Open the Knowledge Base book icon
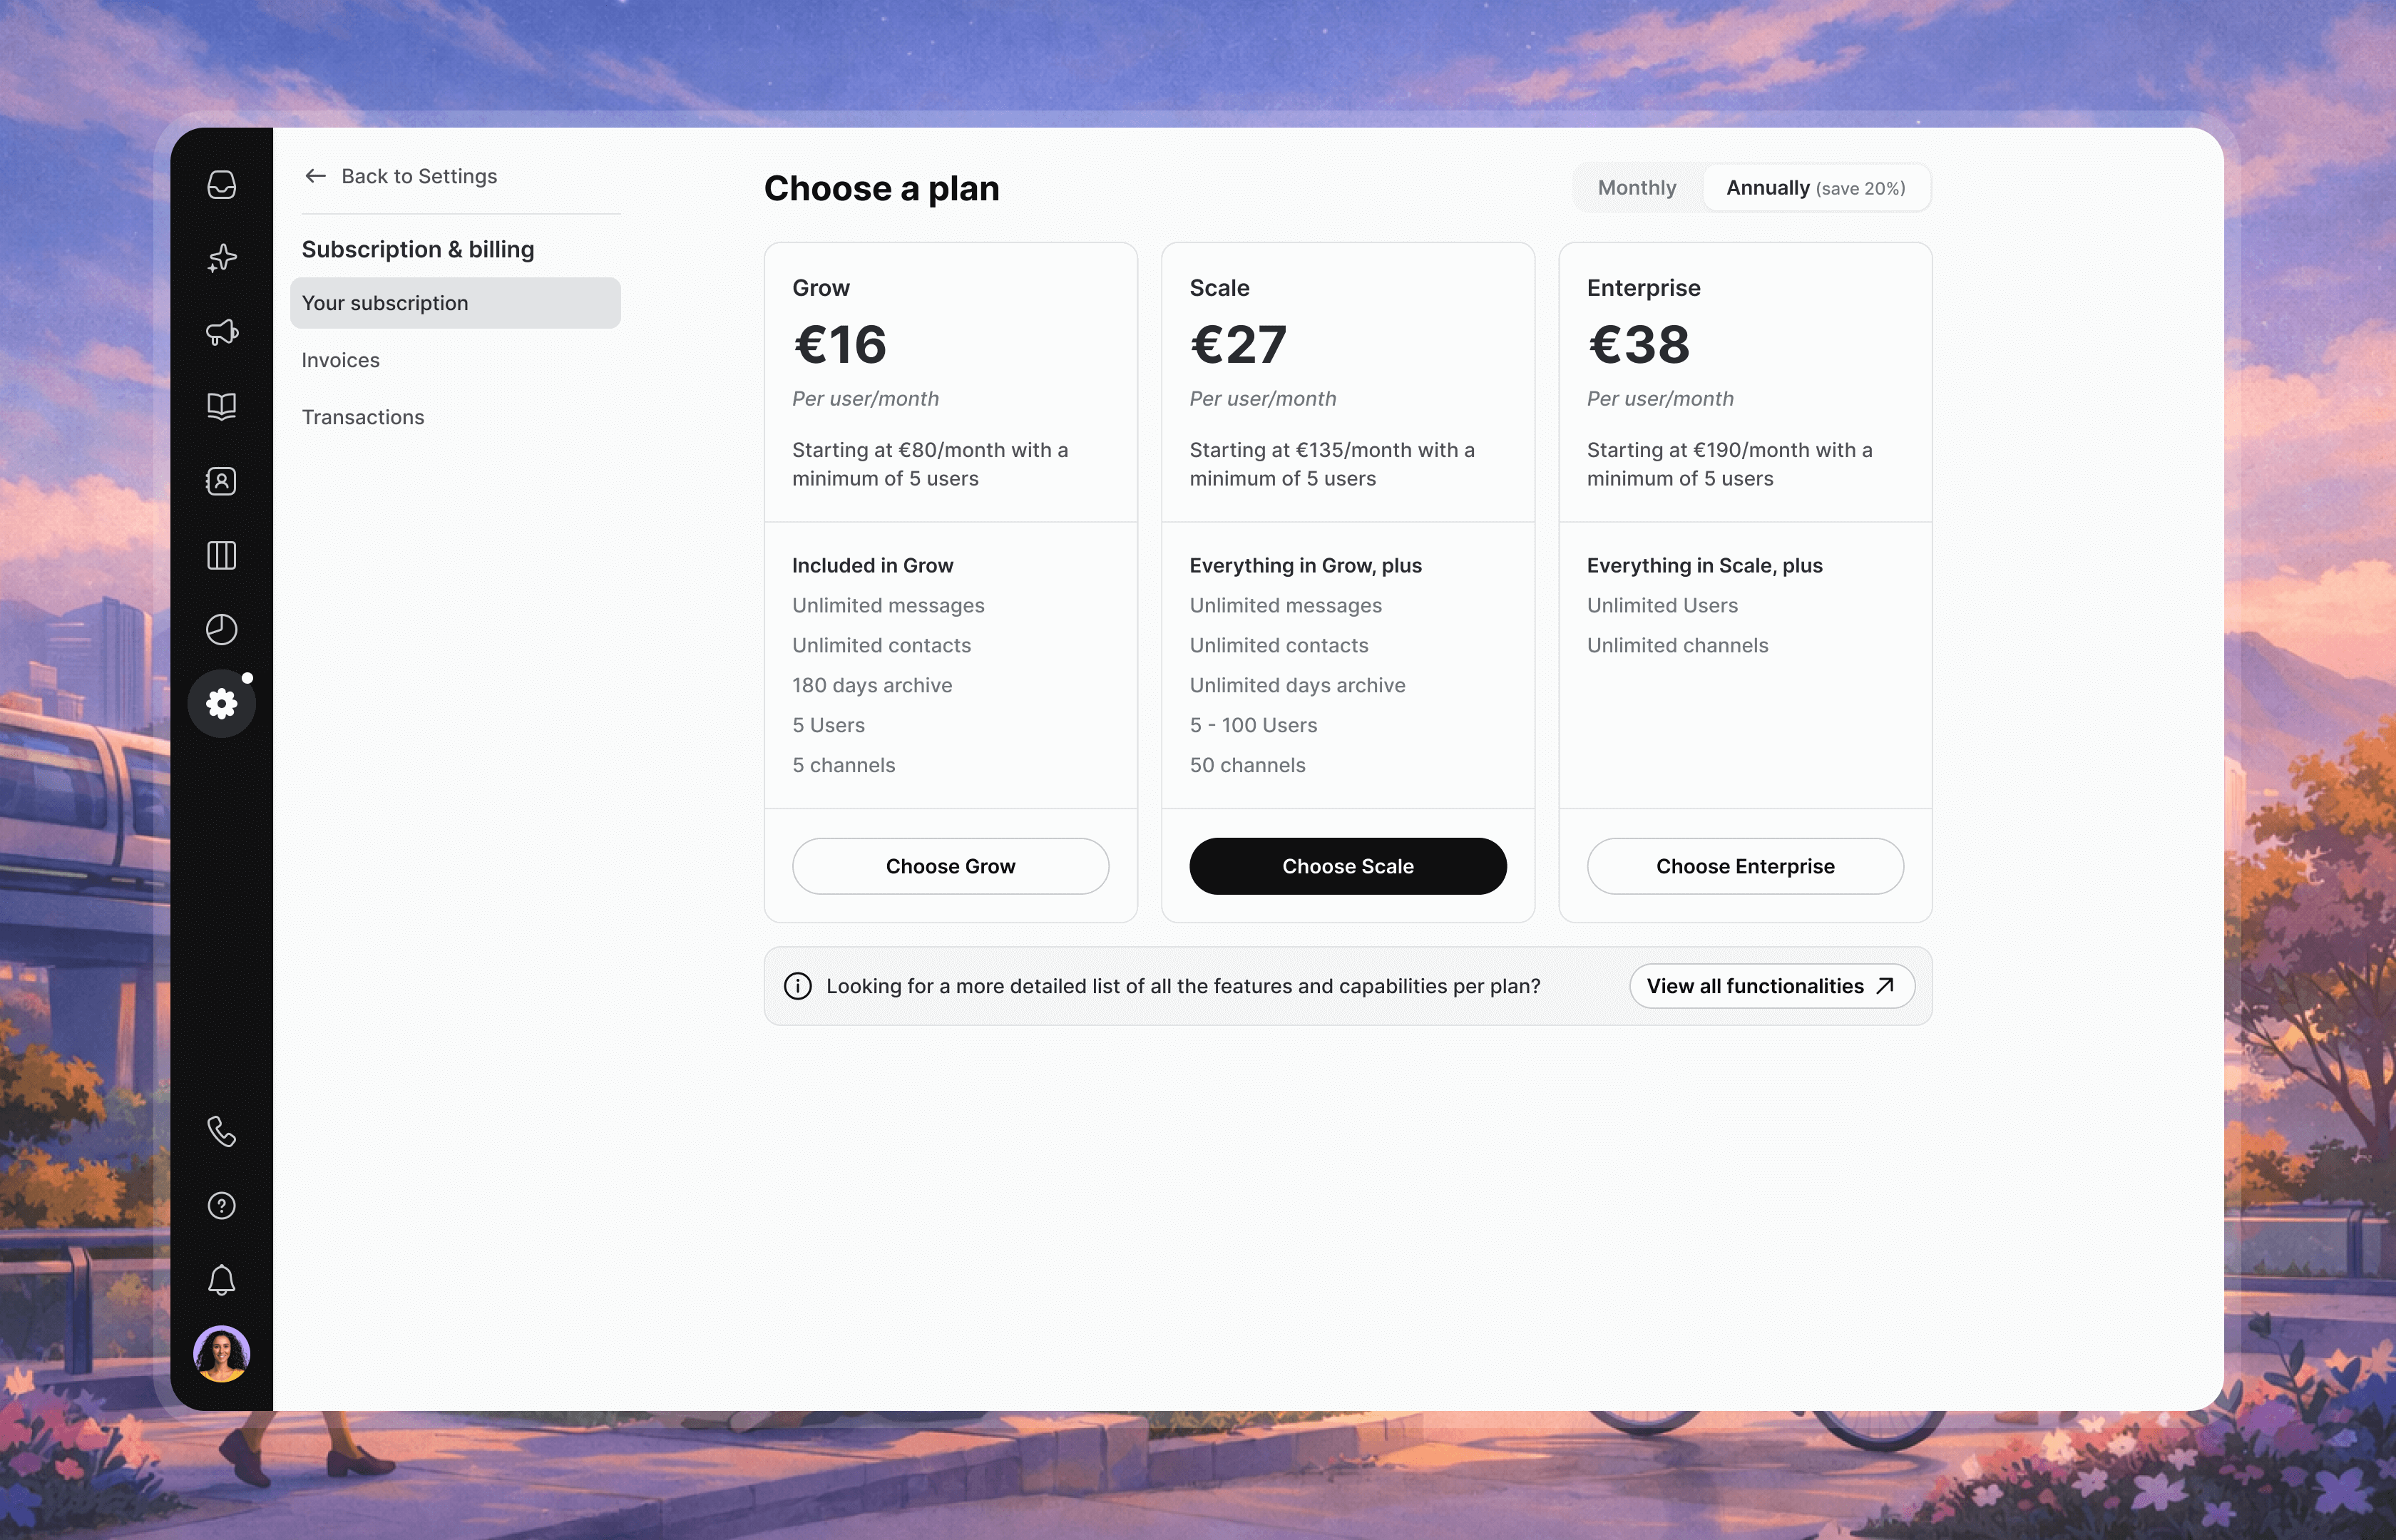The height and width of the screenshot is (1540, 2396). click(222, 406)
